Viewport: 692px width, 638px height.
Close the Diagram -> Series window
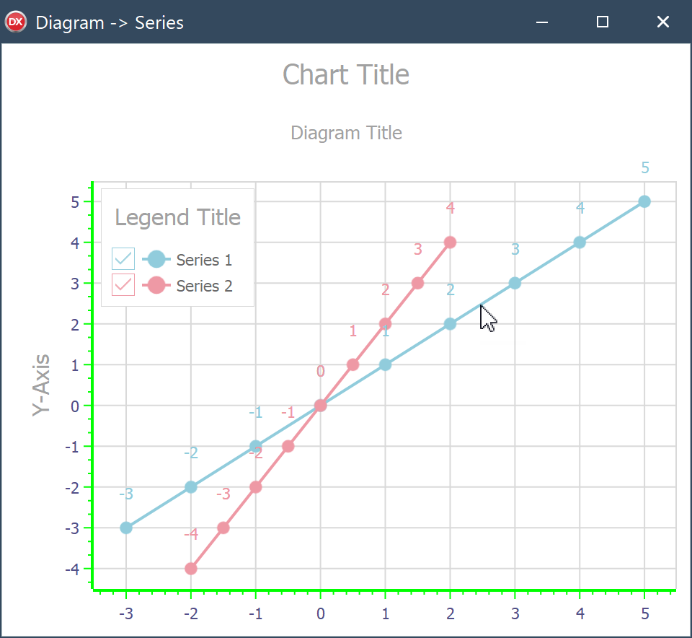pos(663,22)
